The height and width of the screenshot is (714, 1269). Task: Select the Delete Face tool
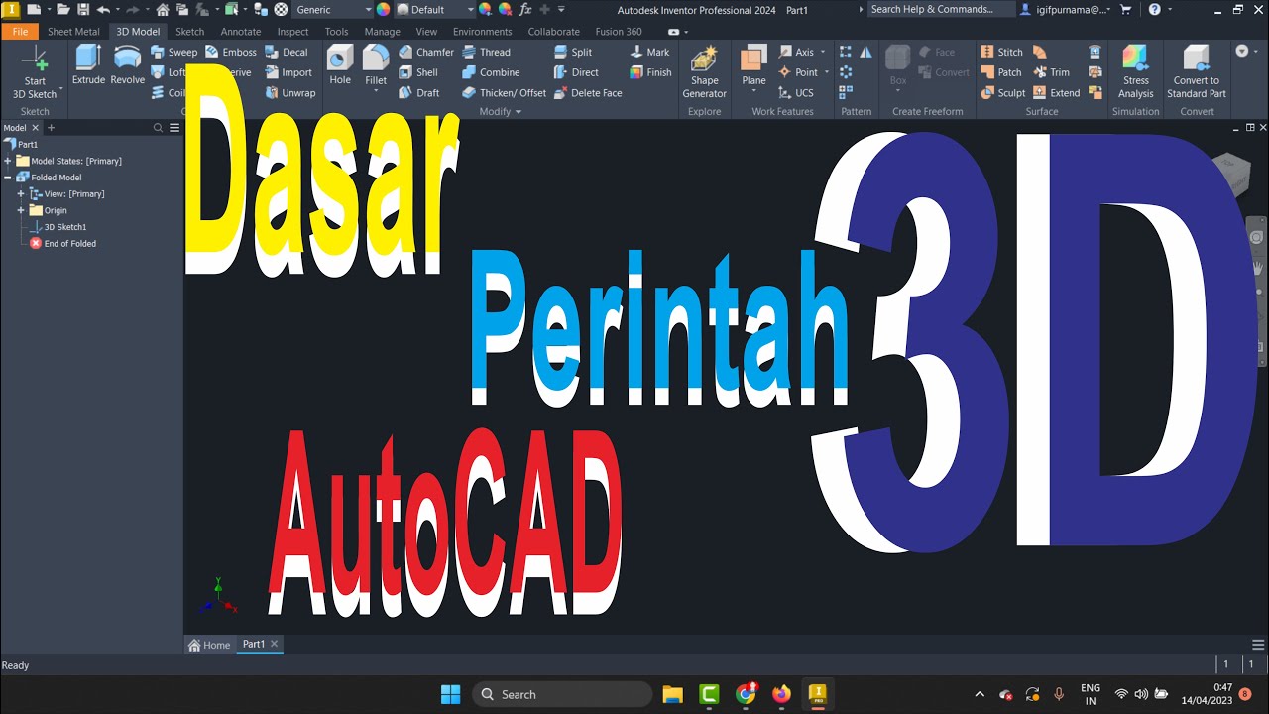point(588,93)
